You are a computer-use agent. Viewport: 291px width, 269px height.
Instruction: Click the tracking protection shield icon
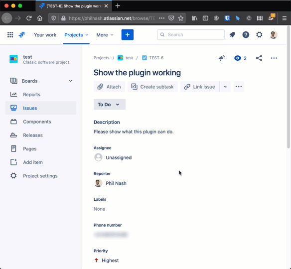(x=54, y=18)
